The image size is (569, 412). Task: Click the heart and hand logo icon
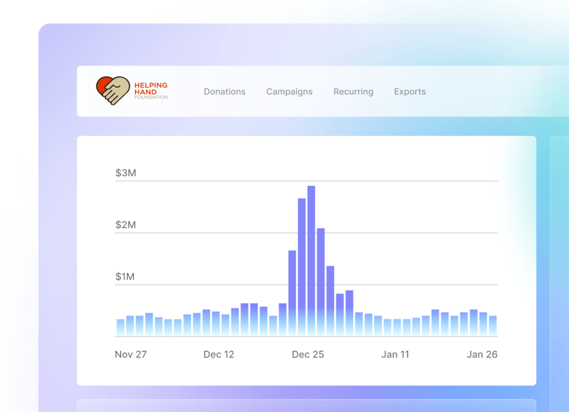coord(113,90)
